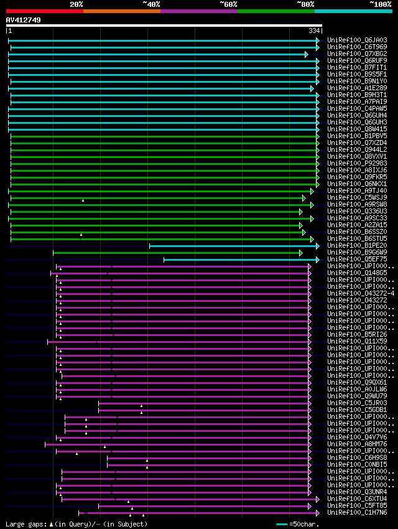Pick the UniRef100_B5RI26 label
The width and height of the screenshot is (398, 529).
tap(357, 334)
